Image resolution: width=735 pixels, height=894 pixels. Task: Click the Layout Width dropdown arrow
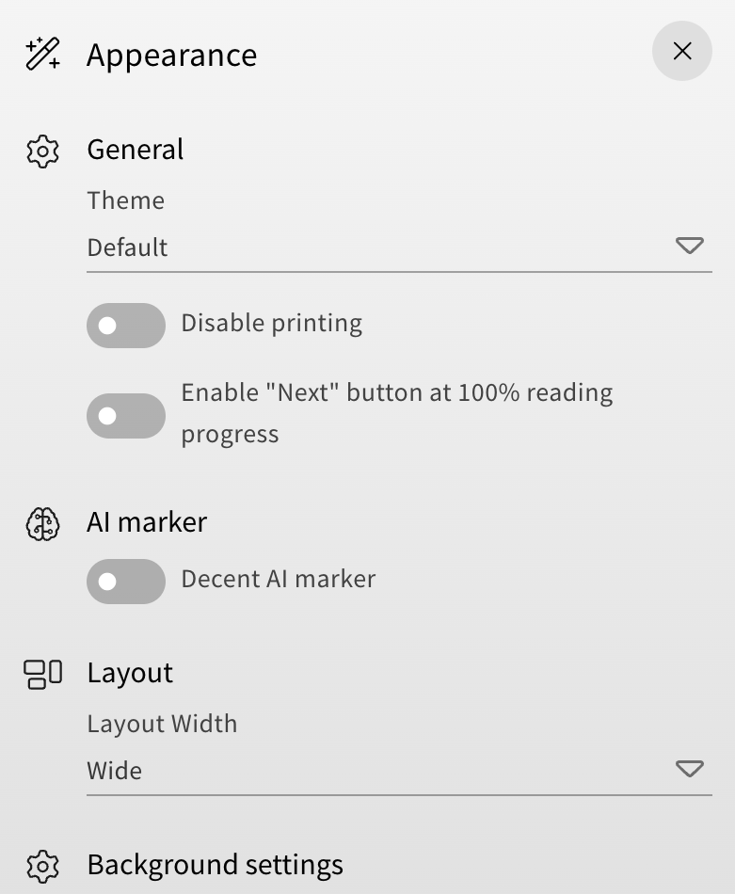click(x=690, y=770)
